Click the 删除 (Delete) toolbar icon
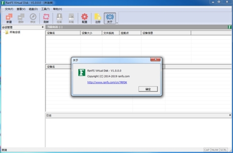The image size is (233, 153). coord(21,18)
